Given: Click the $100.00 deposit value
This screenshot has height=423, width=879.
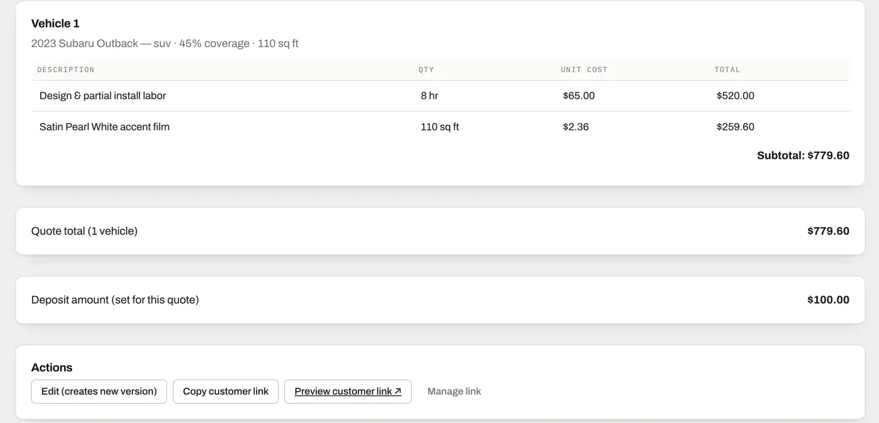Looking at the screenshot, I should tap(828, 300).
